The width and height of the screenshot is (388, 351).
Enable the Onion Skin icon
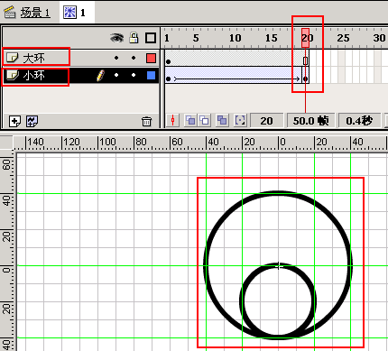pyautogui.click(x=190, y=121)
